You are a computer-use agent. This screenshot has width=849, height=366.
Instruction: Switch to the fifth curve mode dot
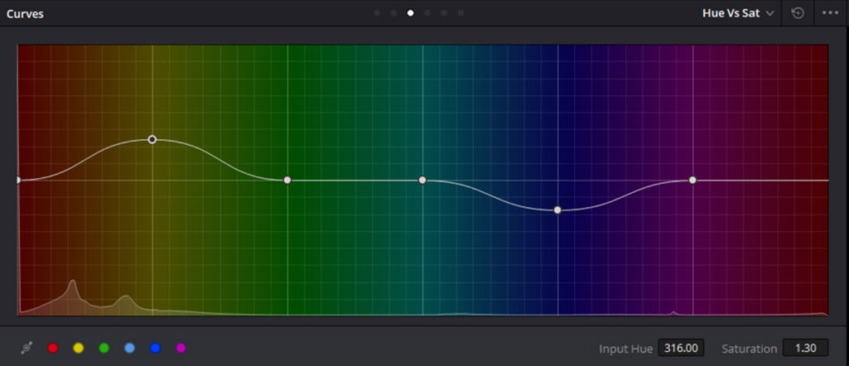tap(444, 13)
